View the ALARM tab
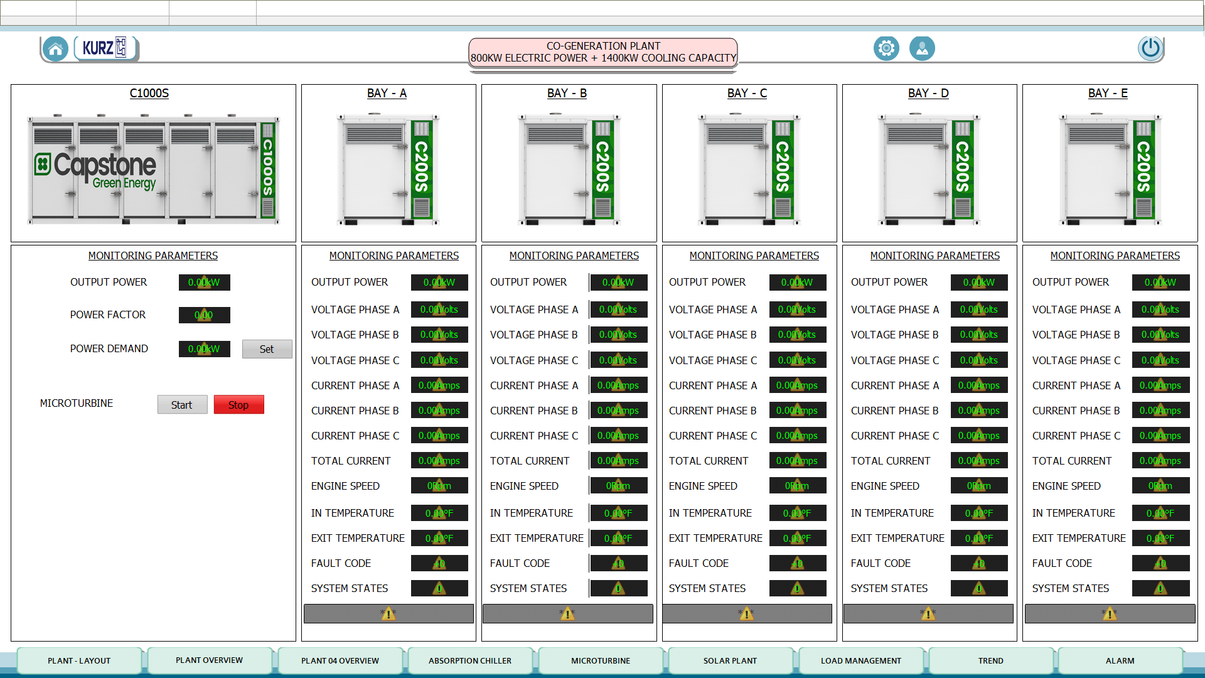The height and width of the screenshot is (678, 1205). (x=1120, y=660)
